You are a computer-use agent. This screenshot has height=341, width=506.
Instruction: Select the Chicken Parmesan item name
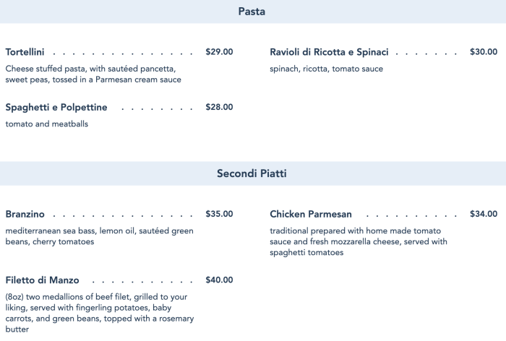[311, 214]
